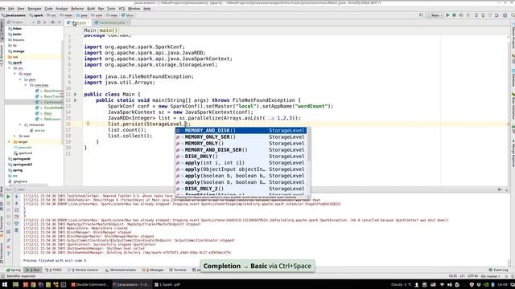Open the File menu
515x289 pixels.
pyautogui.click(x=2, y=9)
